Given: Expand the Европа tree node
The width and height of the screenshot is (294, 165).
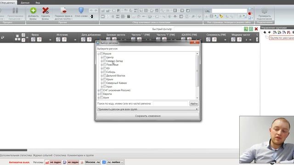Looking at the screenshot, I should coord(99,94).
